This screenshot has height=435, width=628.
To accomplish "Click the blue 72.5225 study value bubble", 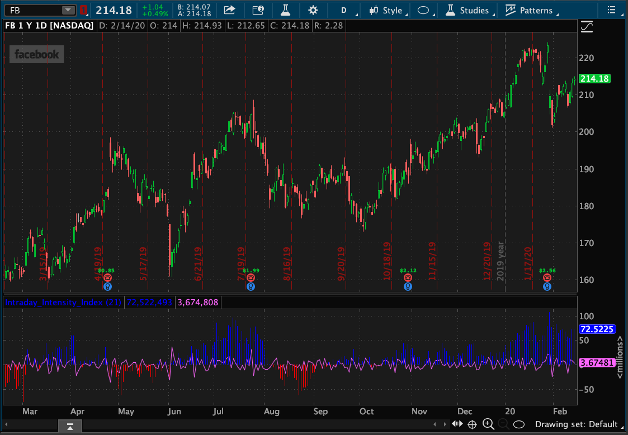I will 597,329.
